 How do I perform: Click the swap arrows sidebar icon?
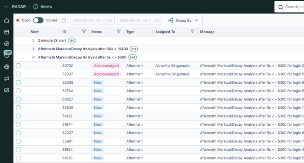(x=7, y=78)
